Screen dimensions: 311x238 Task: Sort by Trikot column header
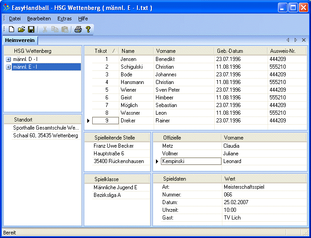101,51
